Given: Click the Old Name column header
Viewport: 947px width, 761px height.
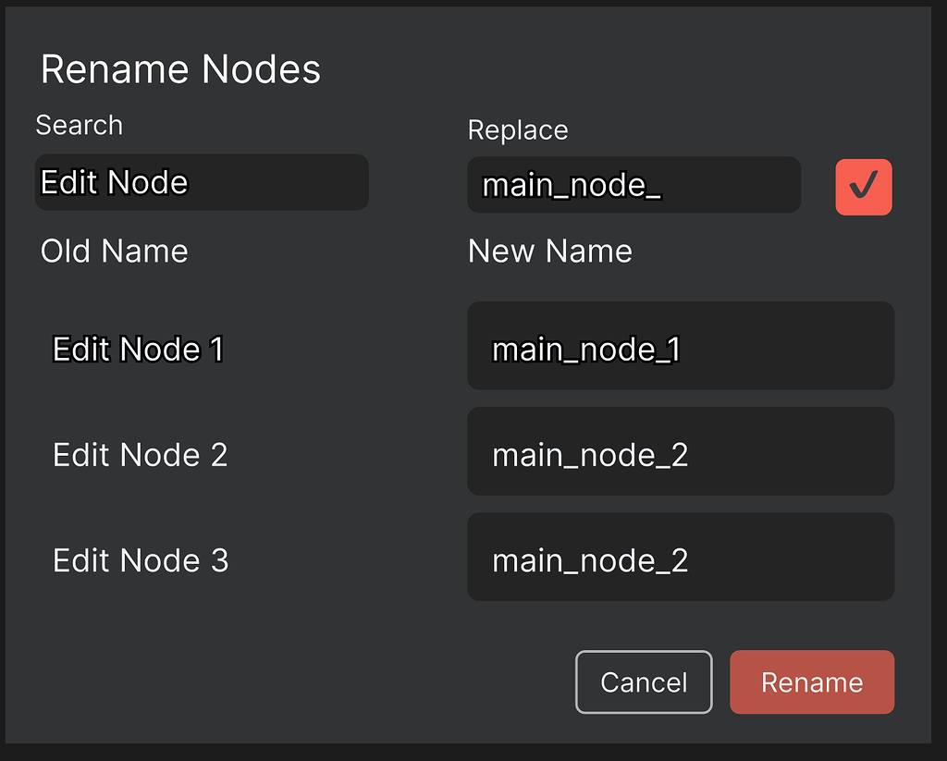Looking at the screenshot, I should (114, 251).
